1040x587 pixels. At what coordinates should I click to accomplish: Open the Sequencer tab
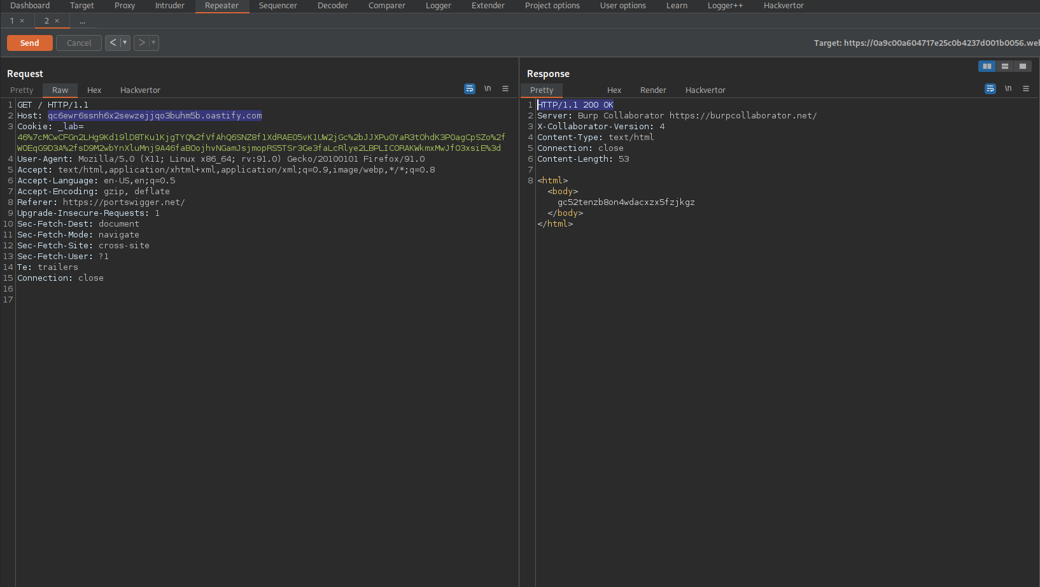coord(278,6)
